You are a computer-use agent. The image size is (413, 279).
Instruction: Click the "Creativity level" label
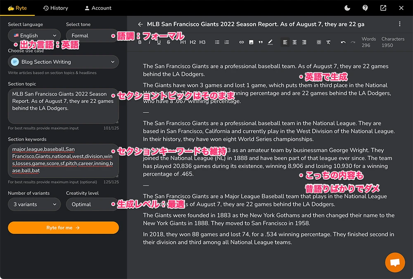pyautogui.click(x=82, y=193)
